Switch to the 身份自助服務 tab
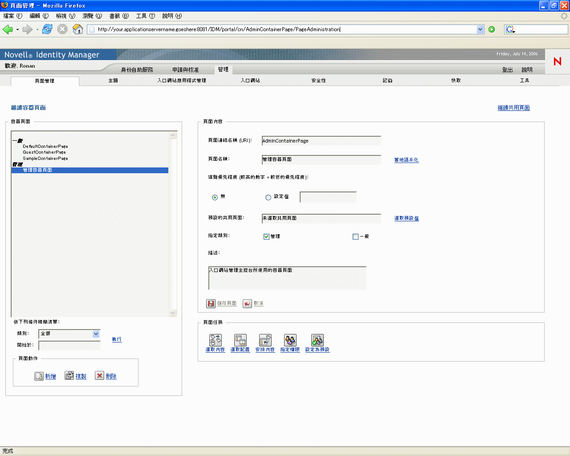The image size is (570, 456). pyautogui.click(x=137, y=70)
